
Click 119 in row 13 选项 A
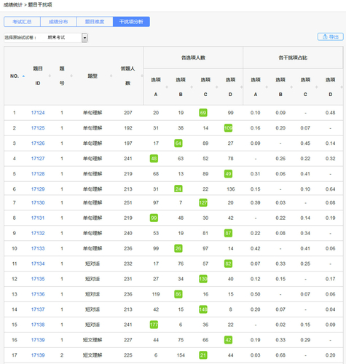coord(156,294)
